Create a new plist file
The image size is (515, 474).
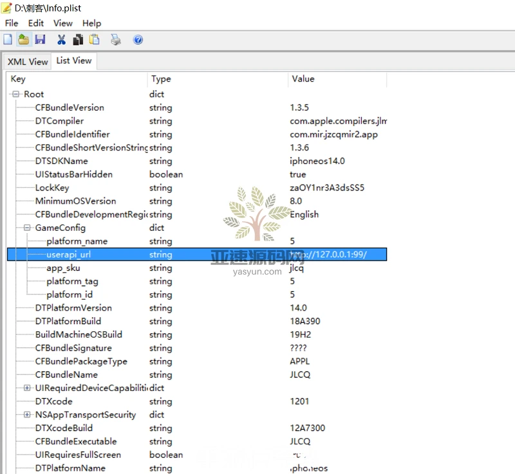click(x=7, y=39)
